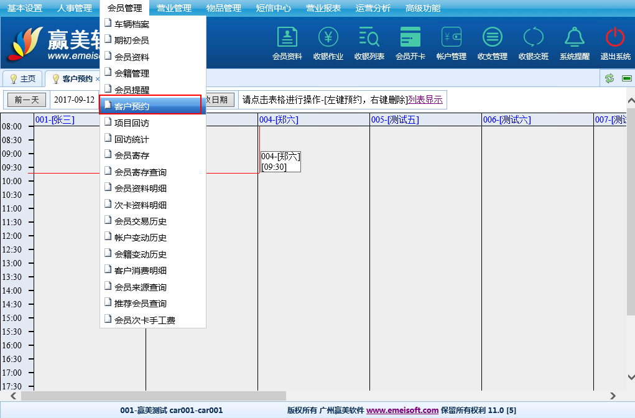Screen dimensions: 635x418
Task: Open 帐户管理 wallet icon
Action: tap(452, 39)
